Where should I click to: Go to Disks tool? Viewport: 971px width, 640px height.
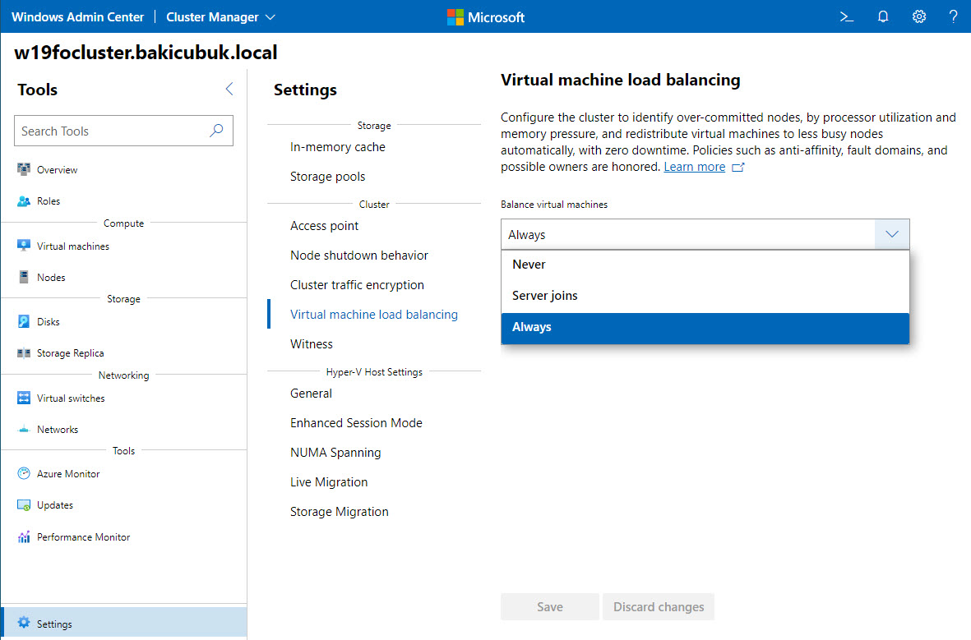point(49,322)
